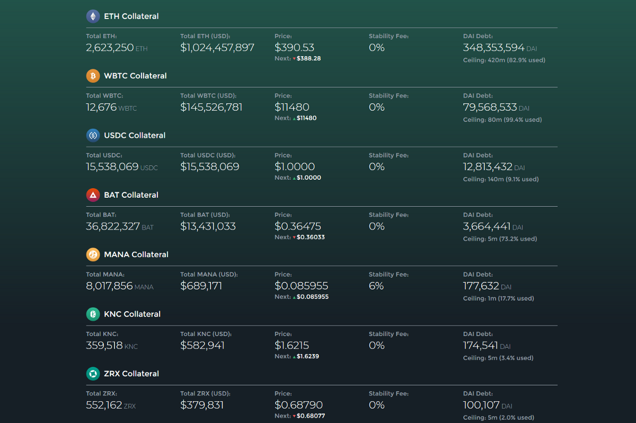Click the orange WBTC bitcoin icon
The height and width of the screenshot is (423, 636).
[x=93, y=76]
